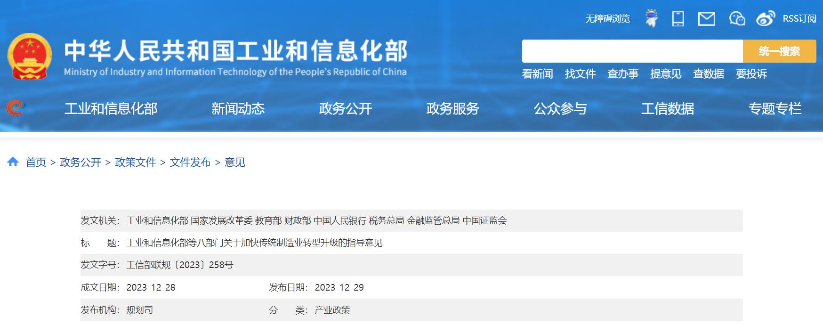Image resolution: width=823 pixels, height=325 pixels.
Task: Open 无障碍浏览 accessibility link
Action: tap(607, 18)
